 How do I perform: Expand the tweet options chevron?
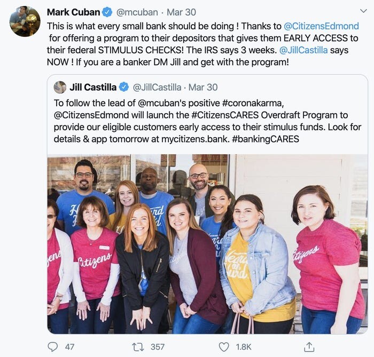click(363, 11)
